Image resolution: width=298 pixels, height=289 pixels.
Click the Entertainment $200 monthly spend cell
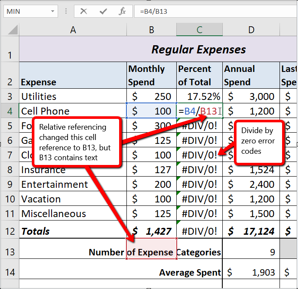coord(151,184)
